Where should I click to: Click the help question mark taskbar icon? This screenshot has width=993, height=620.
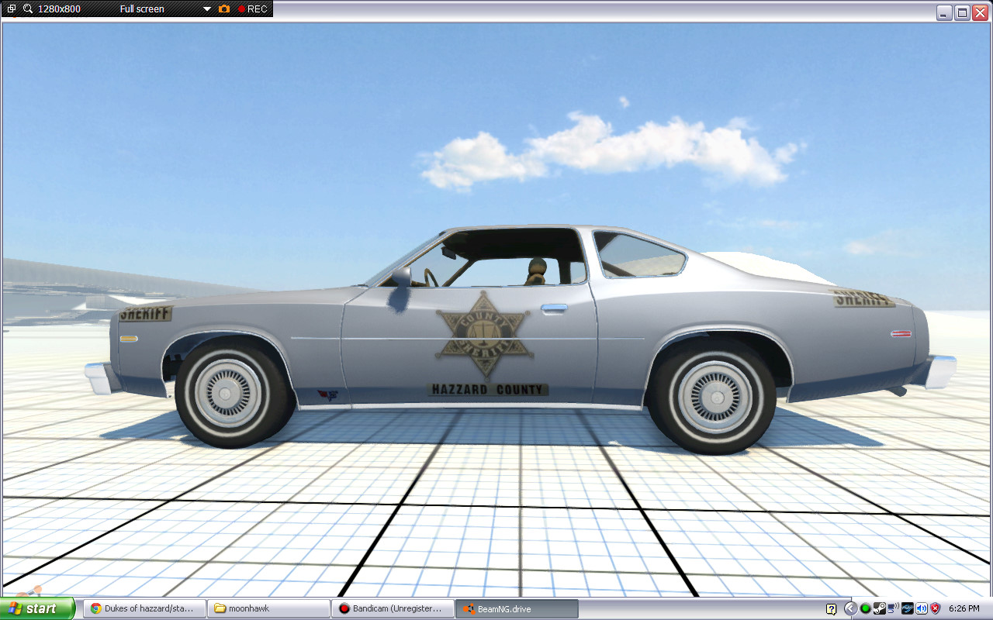pos(831,608)
